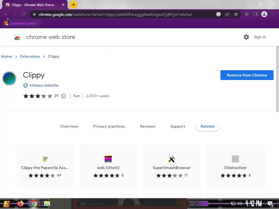The image size is (279, 209).
Task: Click the page vertical scrollbar
Action: click(x=277, y=79)
